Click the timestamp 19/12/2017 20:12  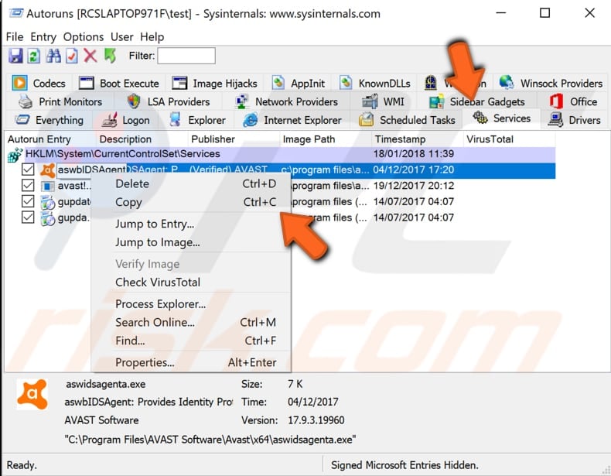click(x=414, y=186)
